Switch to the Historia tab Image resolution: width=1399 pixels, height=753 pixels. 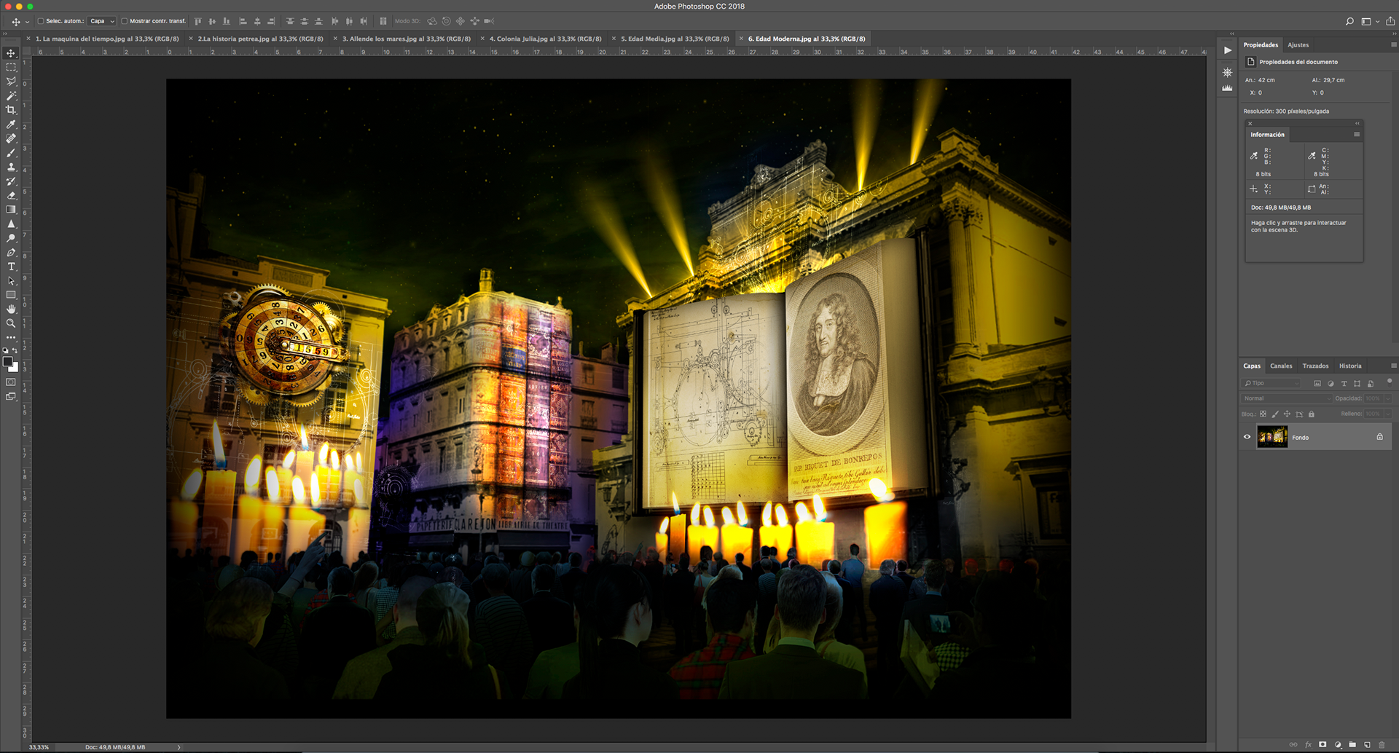coord(1350,366)
